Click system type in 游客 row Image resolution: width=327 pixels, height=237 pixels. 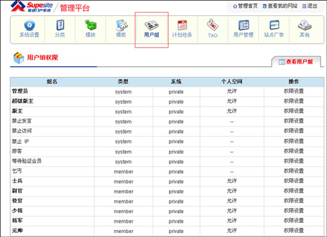(x=123, y=152)
